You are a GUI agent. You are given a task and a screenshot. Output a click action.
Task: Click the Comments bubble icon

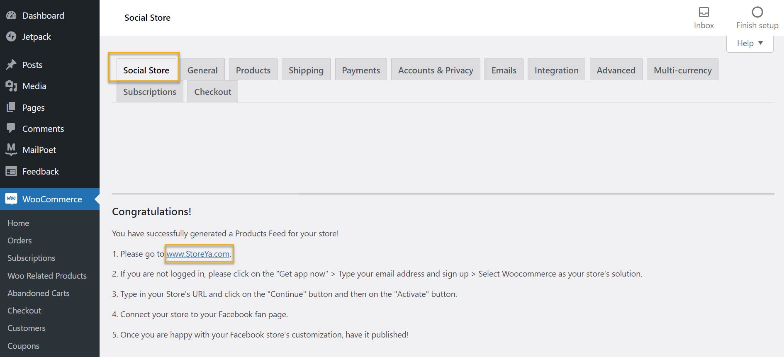pyautogui.click(x=11, y=128)
